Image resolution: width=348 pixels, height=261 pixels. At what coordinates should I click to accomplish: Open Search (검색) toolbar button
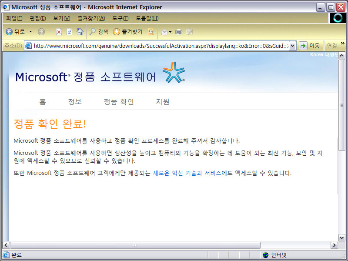pyautogui.click(x=99, y=32)
